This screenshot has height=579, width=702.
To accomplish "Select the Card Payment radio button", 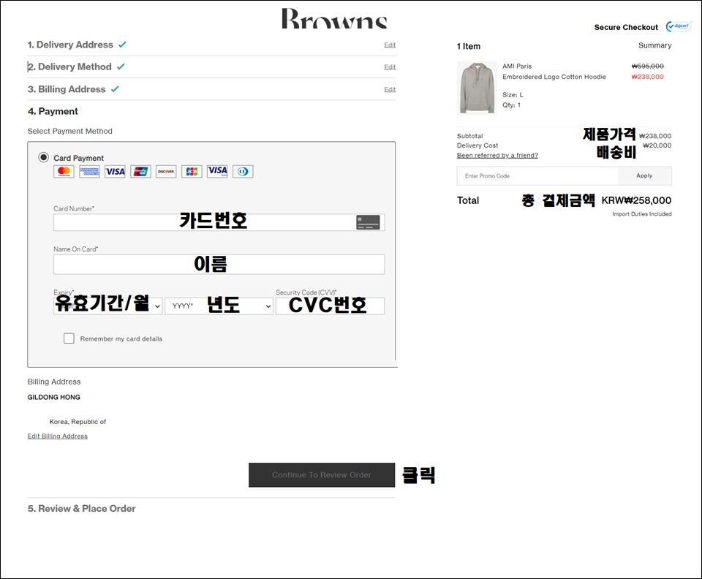I will pyautogui.click(x=43, y=157).
